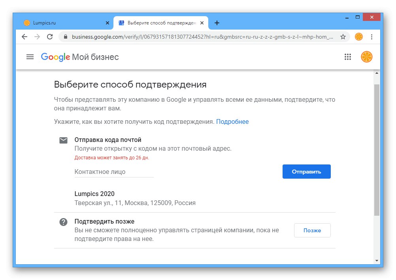Viewport: 396px width, 280px height.
Task: Click the orange account avatar
Action: (367, 57)
